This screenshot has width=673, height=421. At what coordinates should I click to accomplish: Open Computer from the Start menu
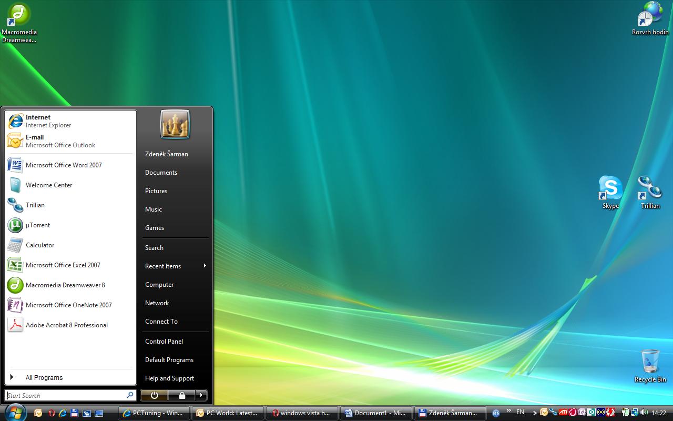(175, 285)
